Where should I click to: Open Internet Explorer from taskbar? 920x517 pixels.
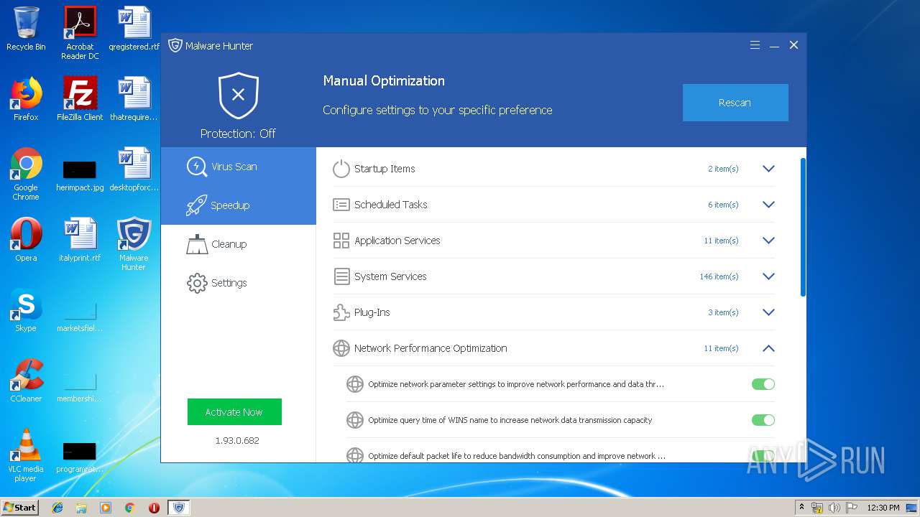click(57, 508)
